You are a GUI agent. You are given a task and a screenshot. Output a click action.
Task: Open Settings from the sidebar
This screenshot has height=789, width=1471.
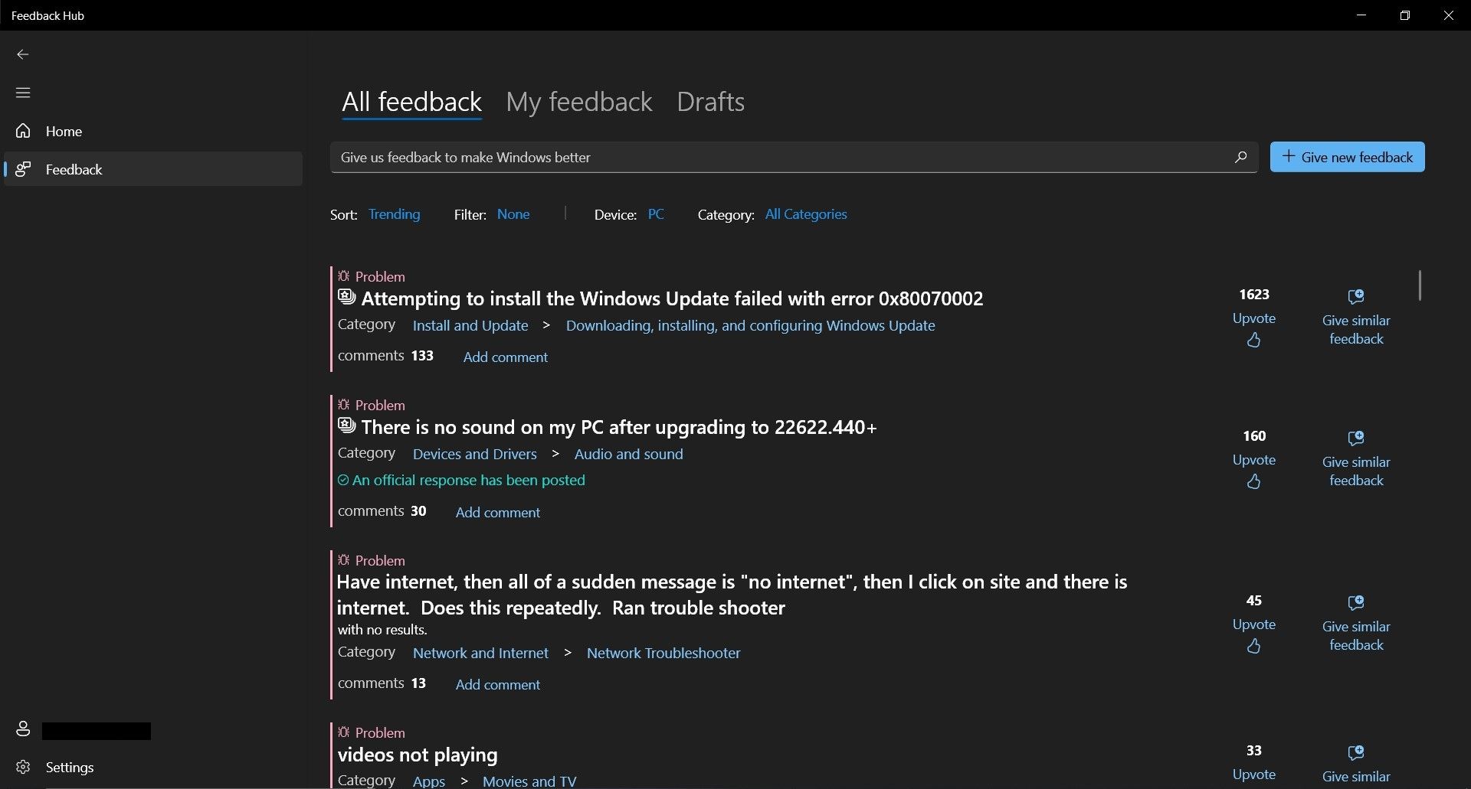click(x=69, y=767)
